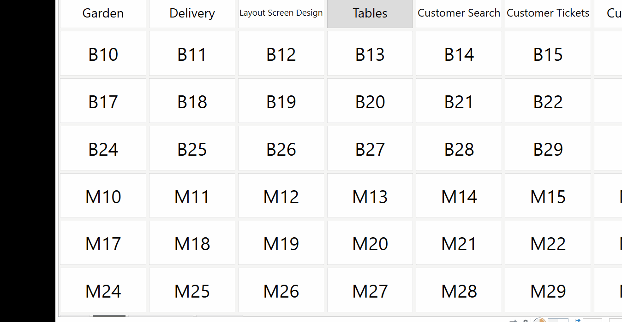The image size is (622, 322).
Task: Choose table B18
Action: (192, 101)
